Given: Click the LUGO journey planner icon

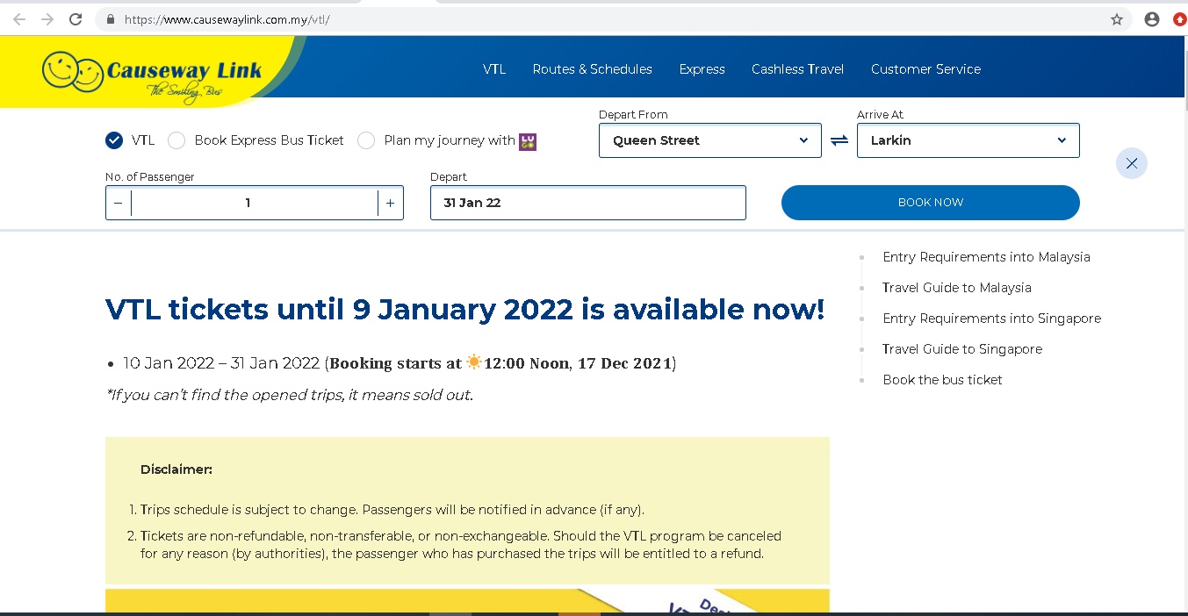Looking at the screenshot, I should tap(528, 141).
